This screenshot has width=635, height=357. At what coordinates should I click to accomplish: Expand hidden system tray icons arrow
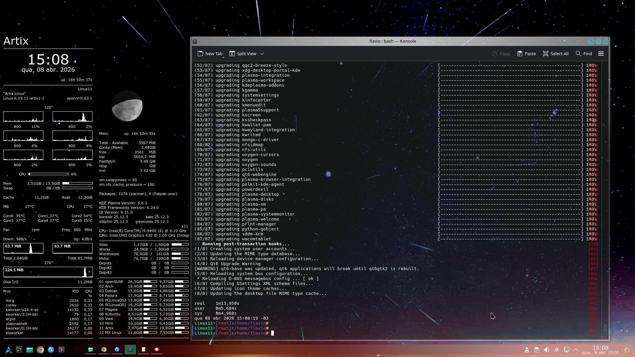576,350
